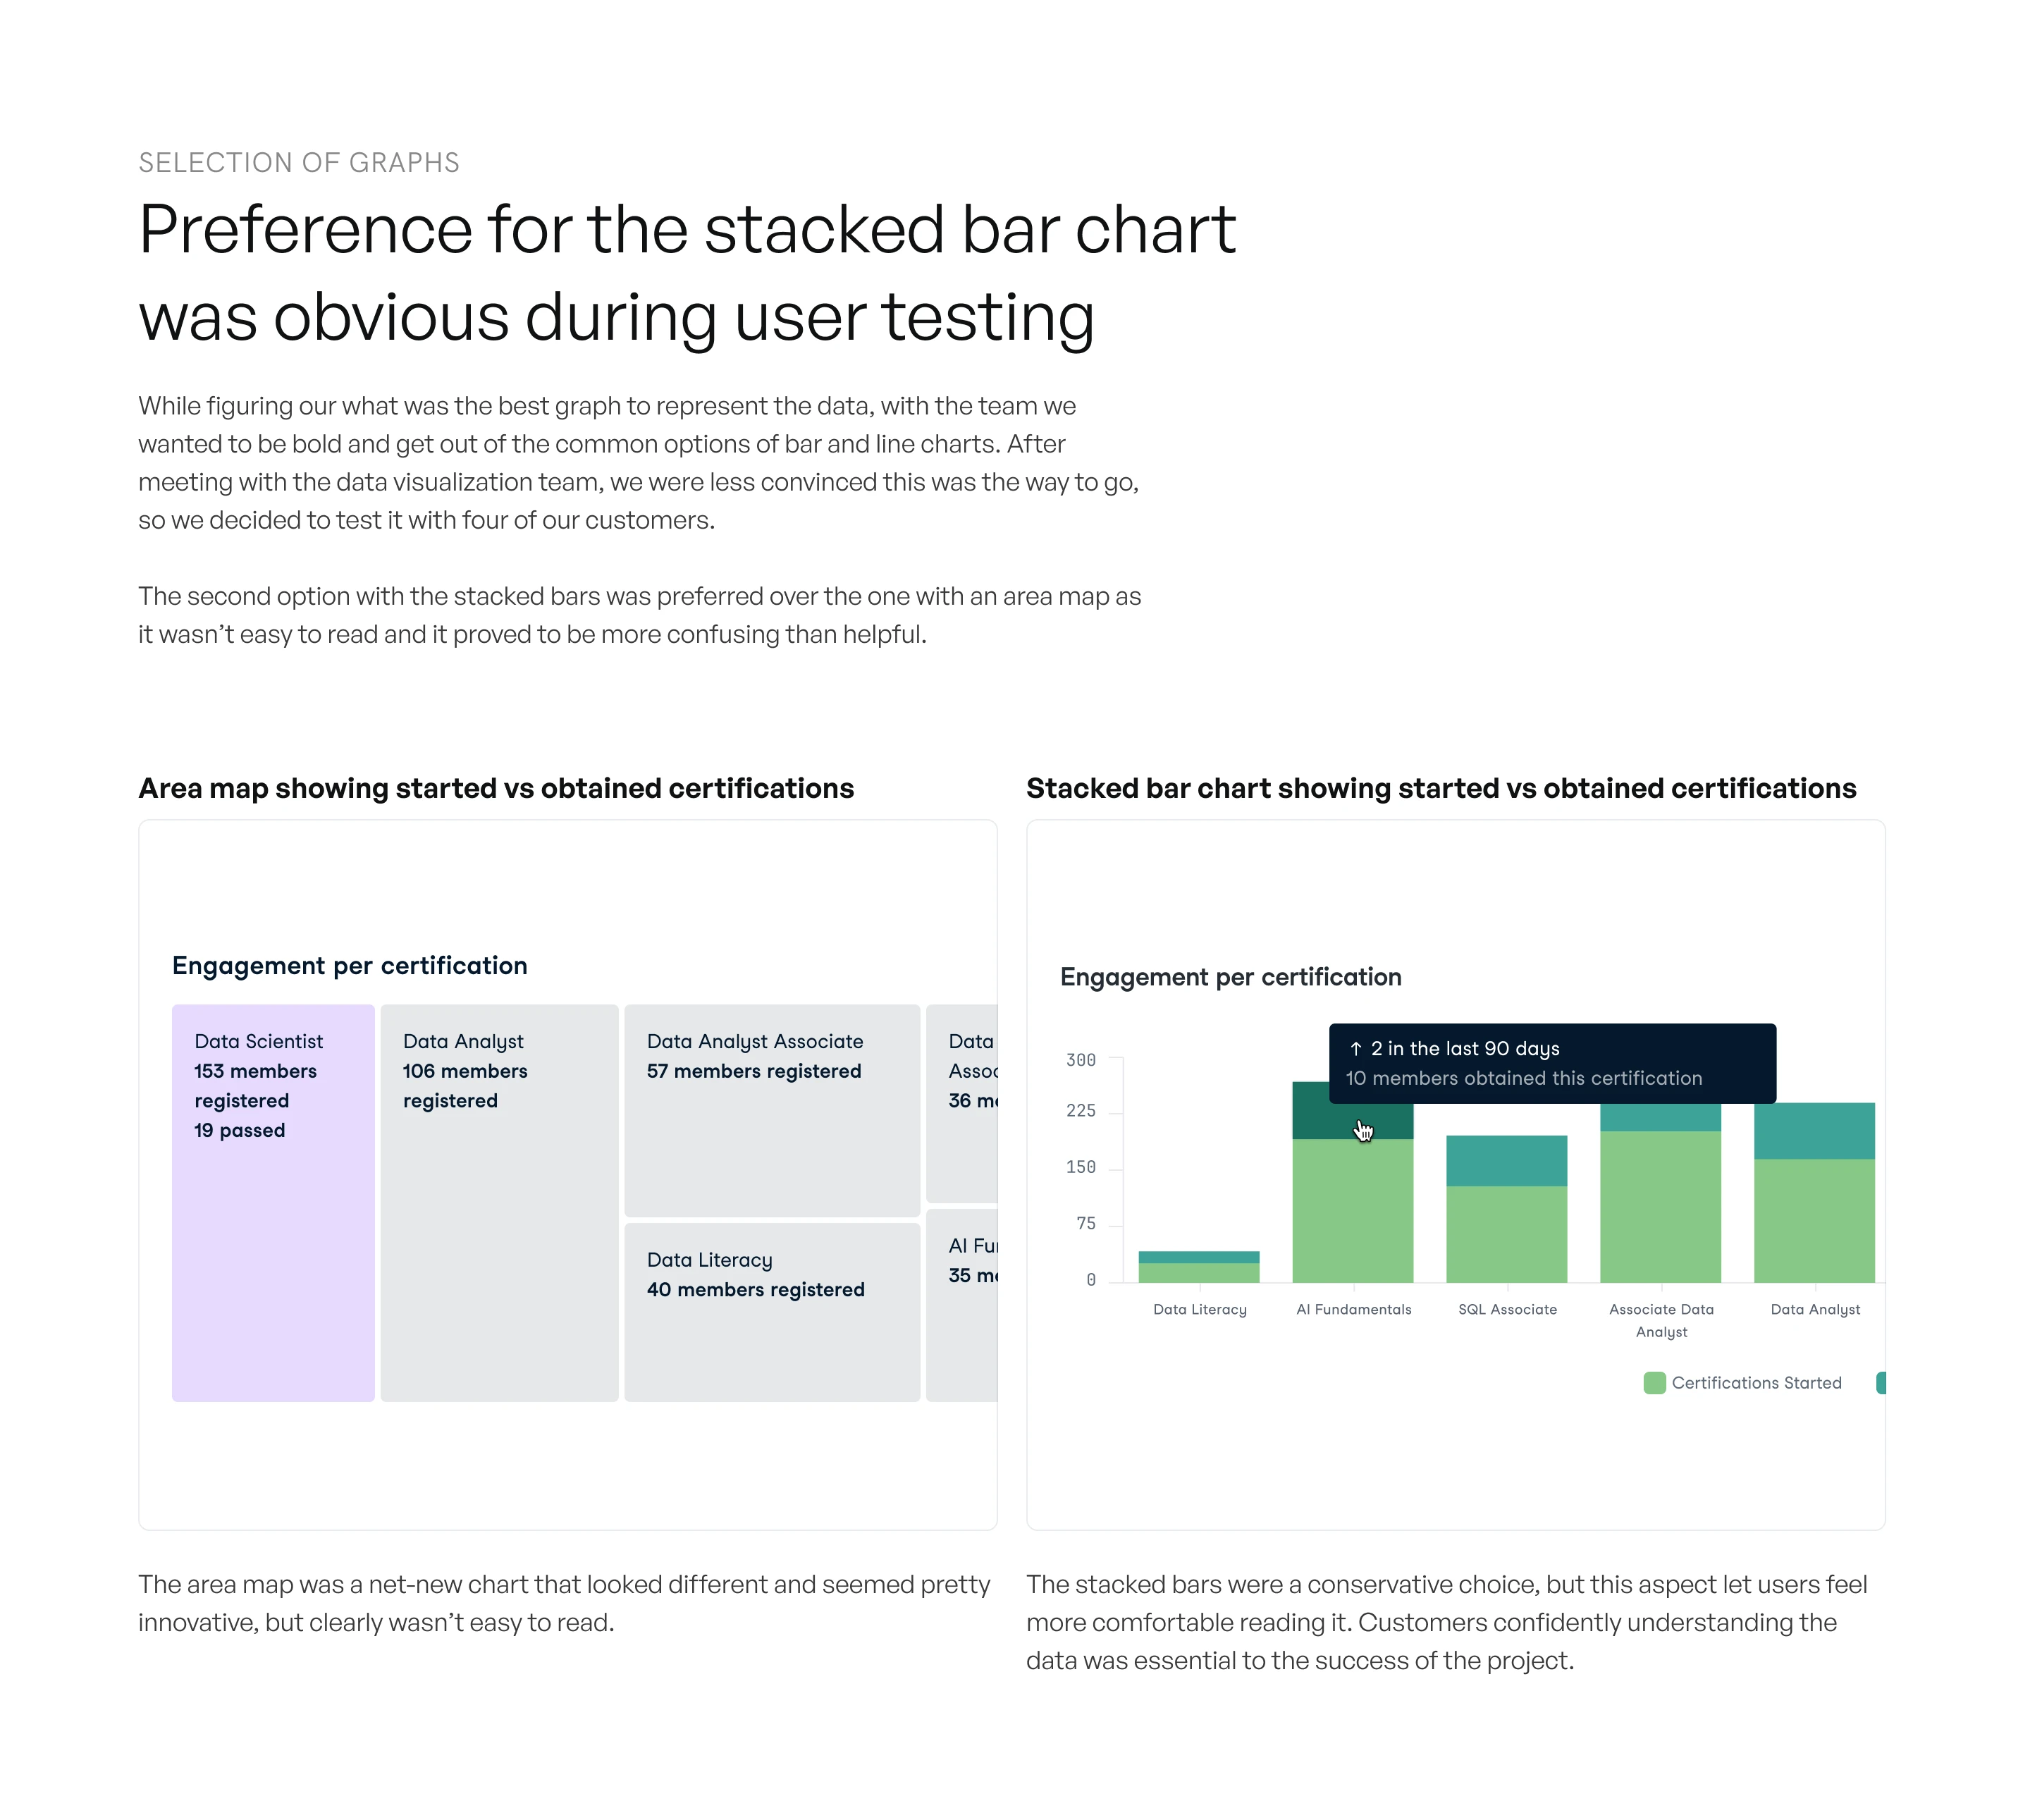Click the dark green AI Fundamentals bar segment
2030x1820 pixels.
(x=1320, y=1120)
